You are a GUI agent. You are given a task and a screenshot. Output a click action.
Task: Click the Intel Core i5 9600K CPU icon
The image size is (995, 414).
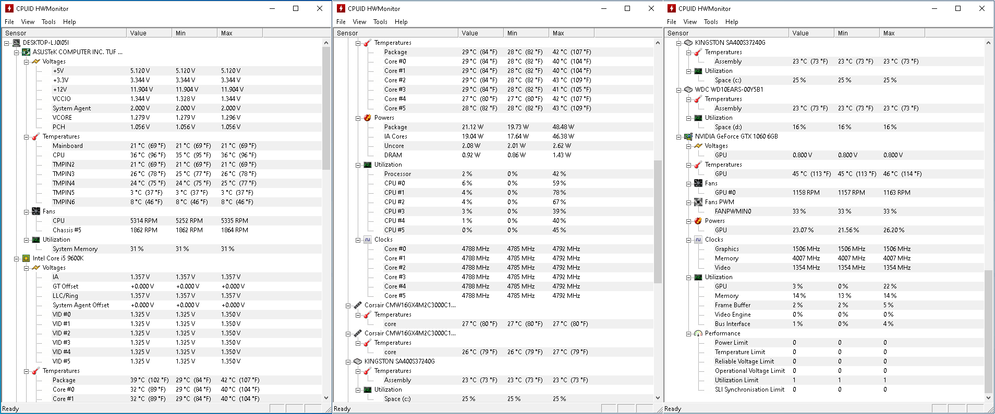26,258
